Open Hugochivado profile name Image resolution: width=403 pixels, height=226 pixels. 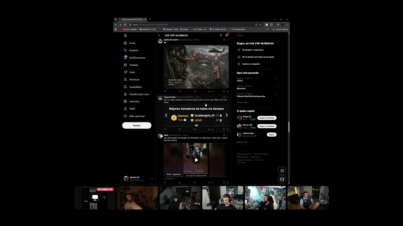tap(170, 97)
